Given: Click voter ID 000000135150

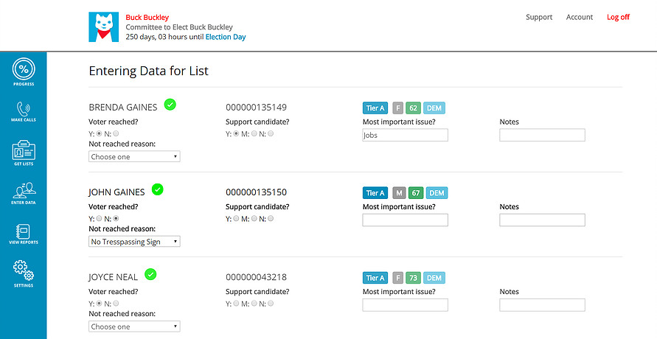Looking at the screenshot, I should point(256,192).
